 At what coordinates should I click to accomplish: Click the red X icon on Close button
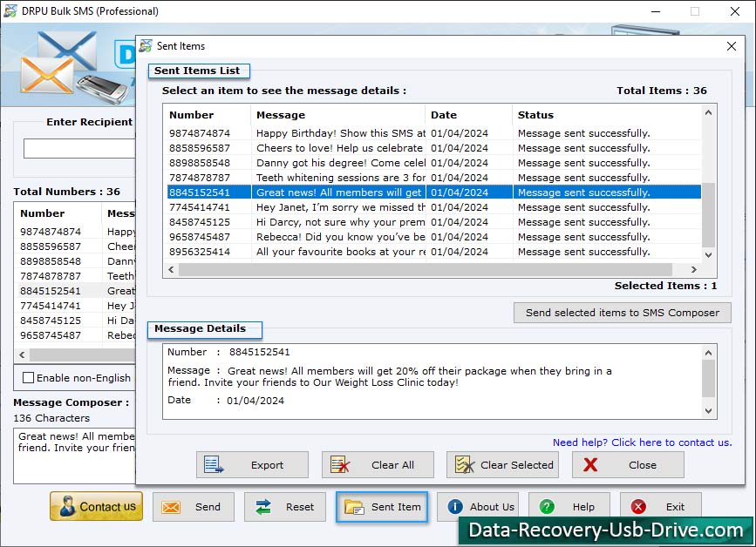coord(590,464)
